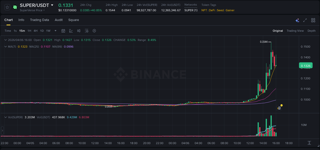Select the 1W interval
The image size is (320, 150).
(48, 31)
